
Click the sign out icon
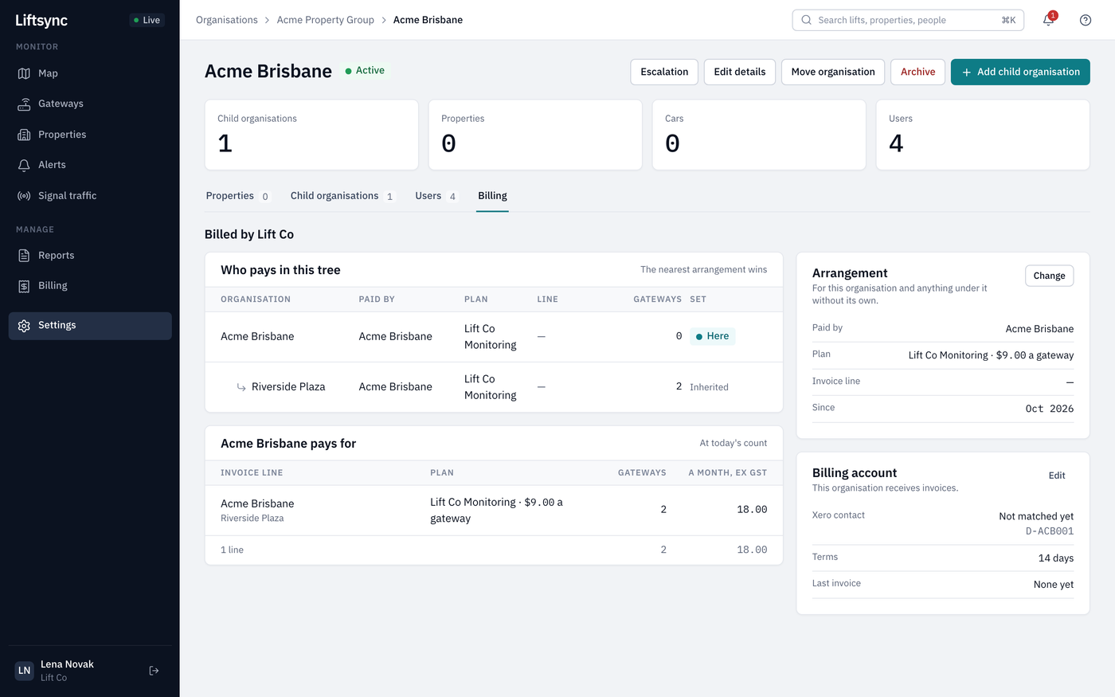[x=155, y=671]
